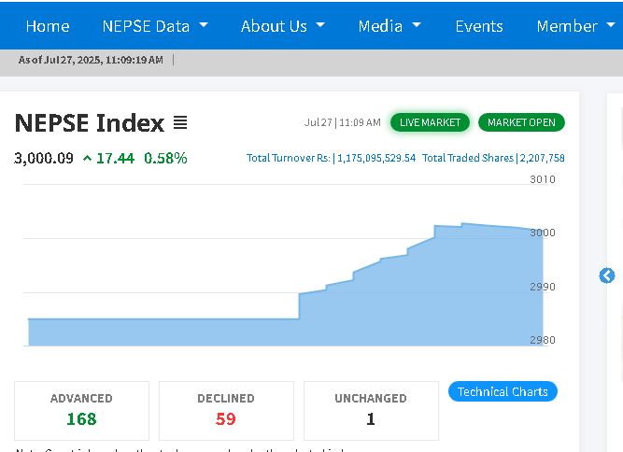Click the NEPSE Index heading
Image resolution: width=623 pixels, height=452 pixels.
pyautogui.click(x=90, y=123)
